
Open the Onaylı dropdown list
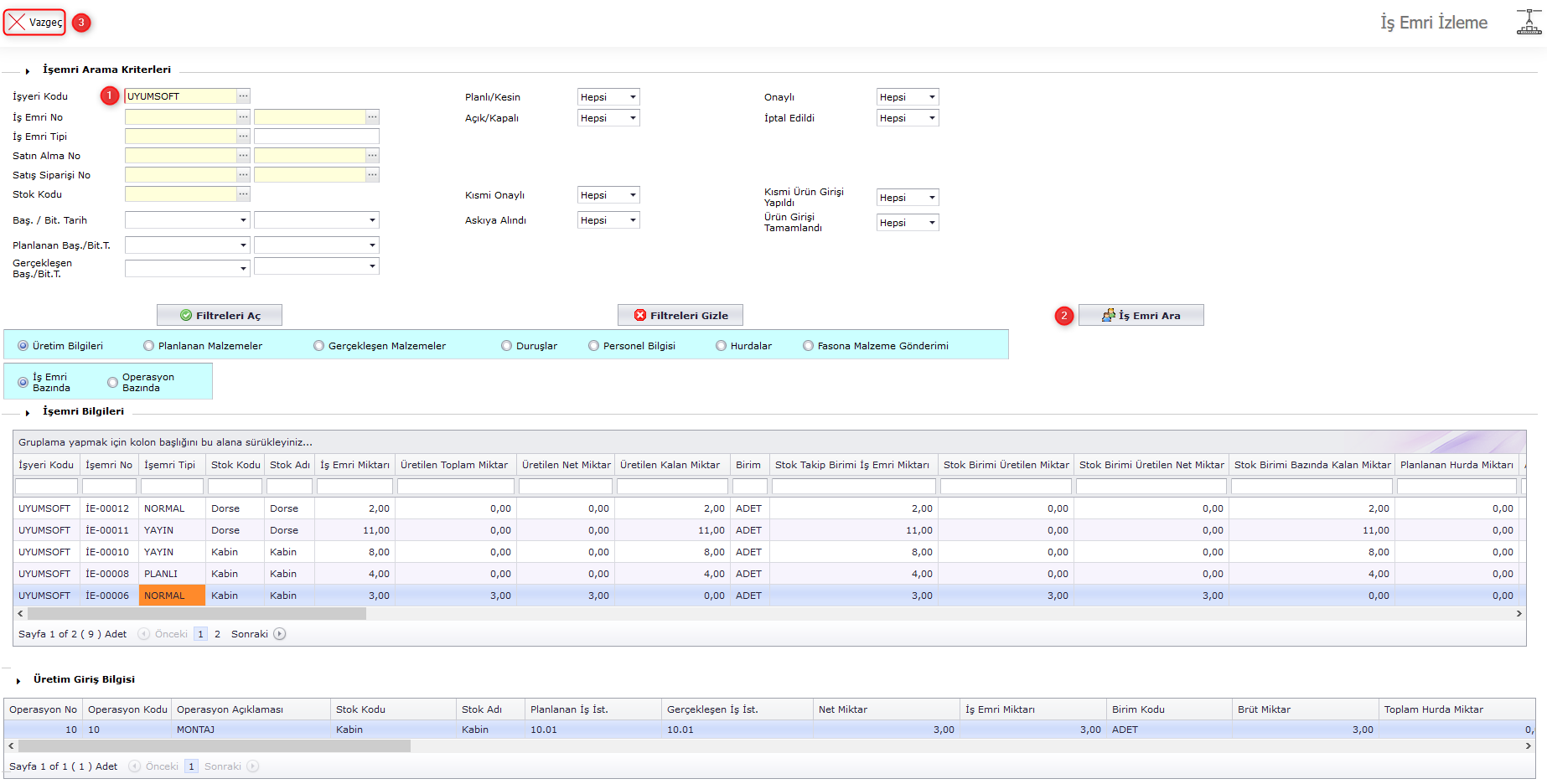(931, 97)
